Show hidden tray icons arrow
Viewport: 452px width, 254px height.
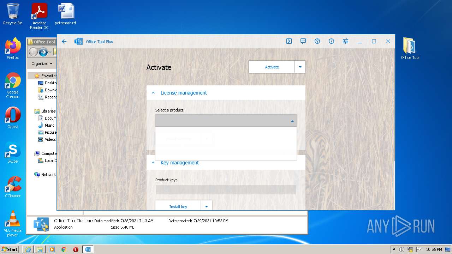[x=394, y=249]
